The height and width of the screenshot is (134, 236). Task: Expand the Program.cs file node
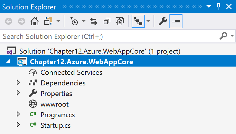click(x=19, y=115)
